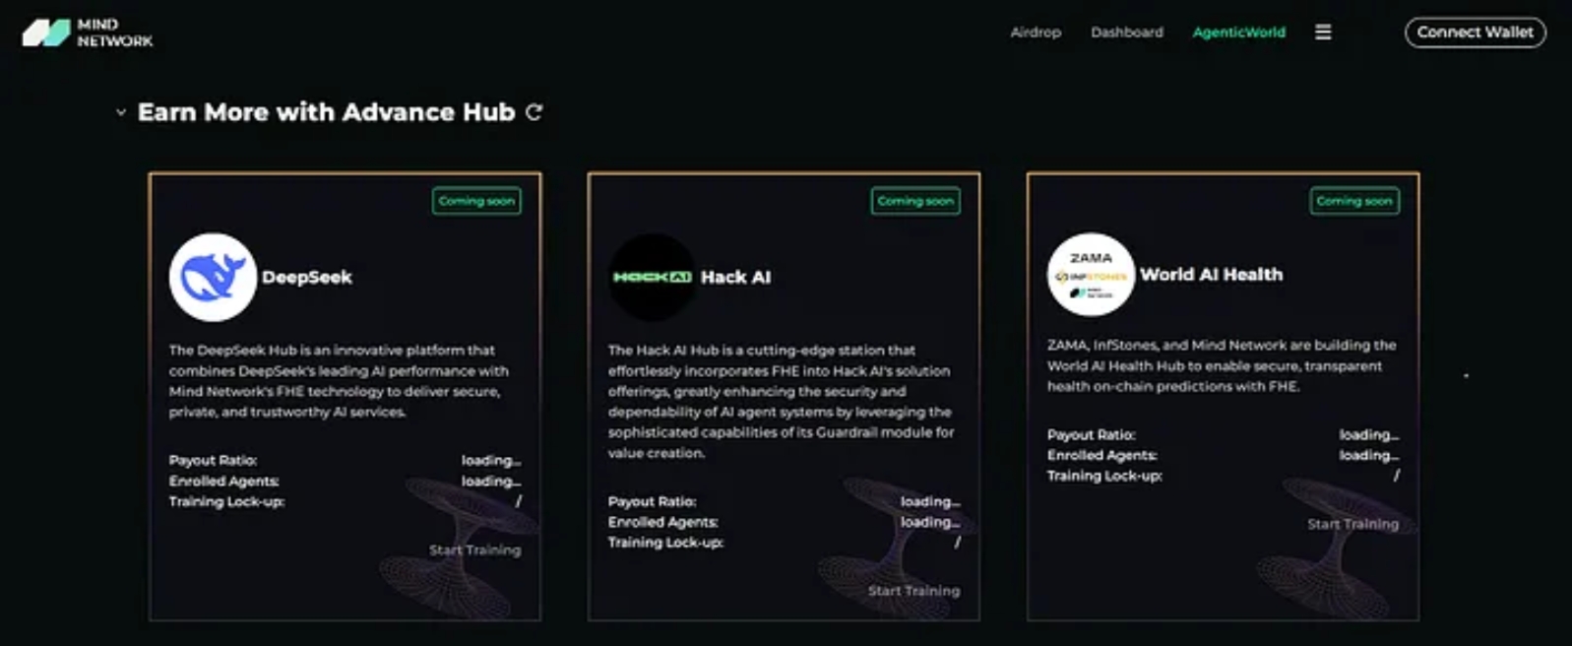This screenshot has width=1572, height=646.
Task: Click the Hack AI Coming soon badge
Action: click(915, 201)
